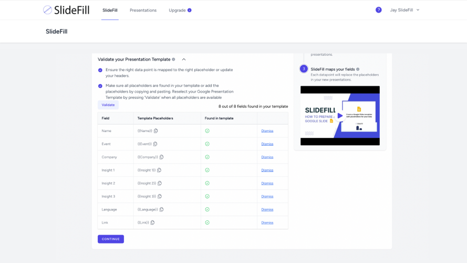Click the green check icon for Event

click(x=207, y=144)
